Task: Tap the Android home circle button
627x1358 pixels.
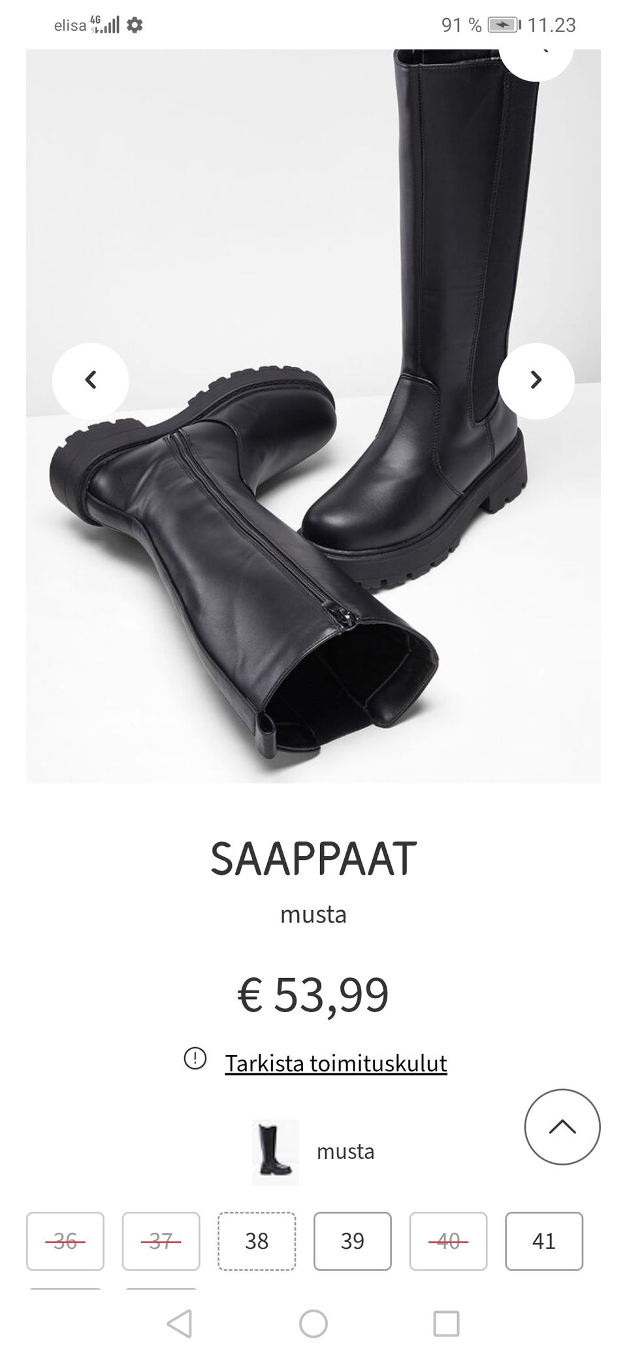Action: pyautogui.click(x=313, y=1323)
